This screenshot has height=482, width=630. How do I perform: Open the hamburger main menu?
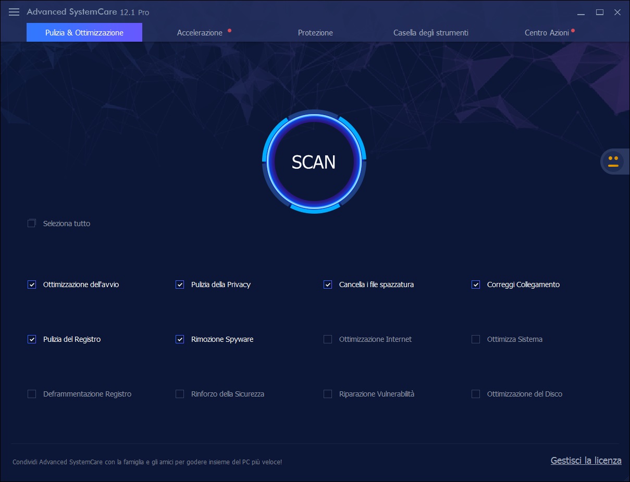point(14,12)
